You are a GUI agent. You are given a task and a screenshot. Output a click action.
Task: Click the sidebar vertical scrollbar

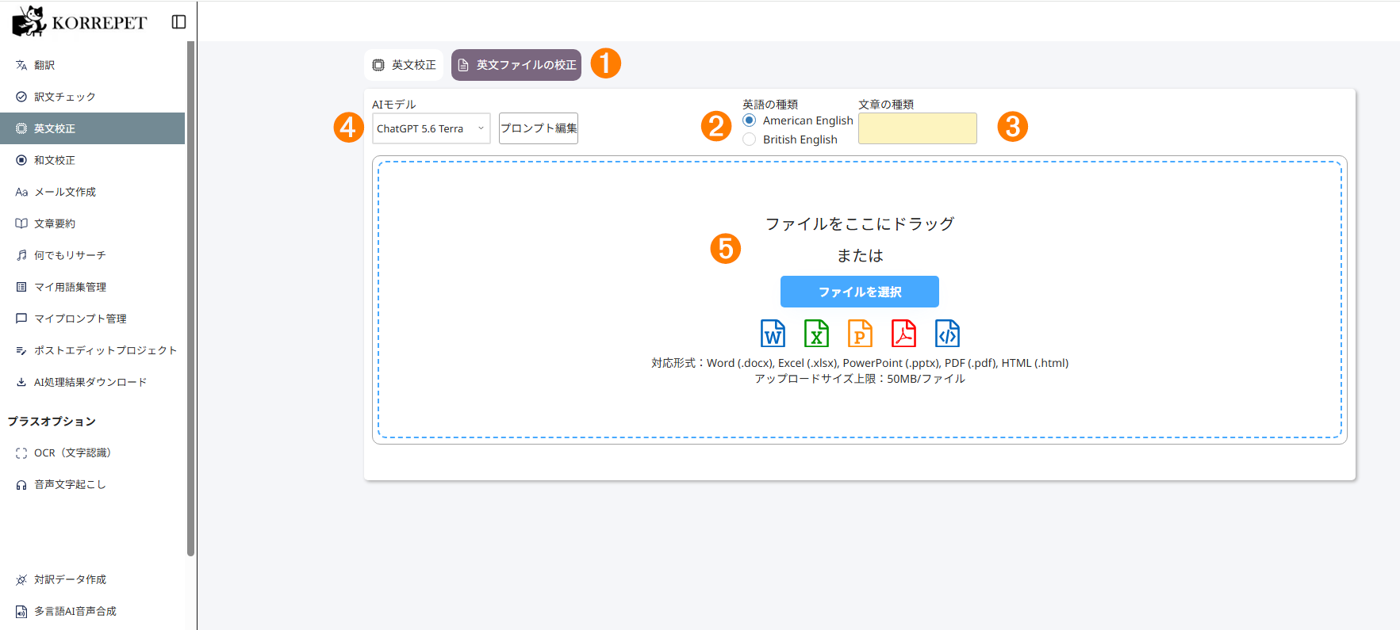(x=190, y=299)
